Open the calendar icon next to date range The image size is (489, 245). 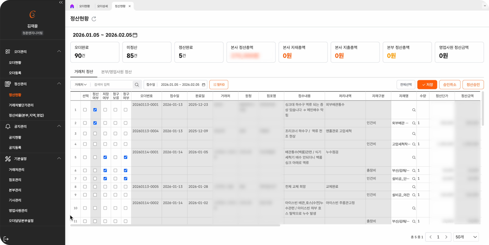coord(135,35)
